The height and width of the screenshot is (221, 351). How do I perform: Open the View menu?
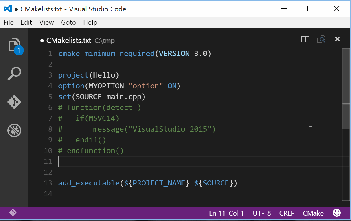(x=46, y=22)
